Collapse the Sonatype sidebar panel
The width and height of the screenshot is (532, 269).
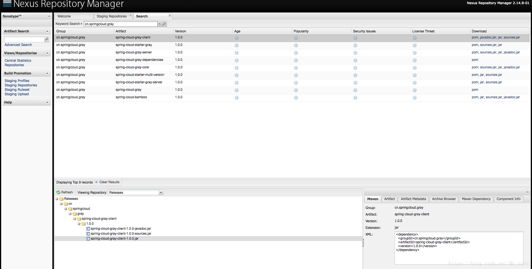(49, 16)
